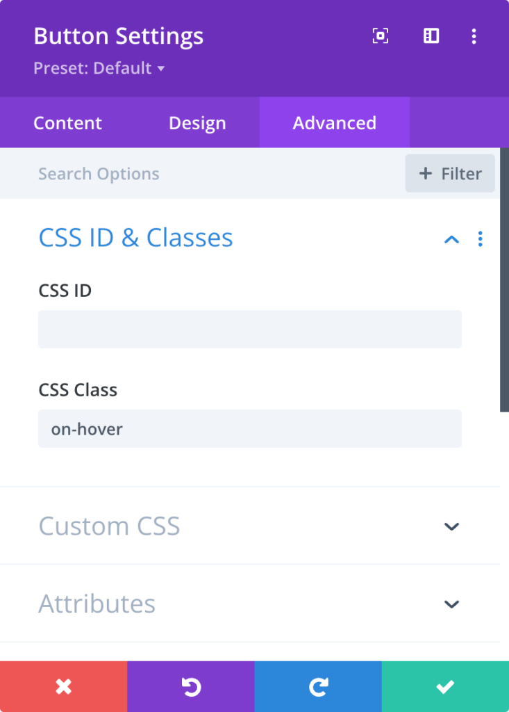Redo the change with blue arrow
The width and height of the screenshot is (509, 712).
pos(318,686)
